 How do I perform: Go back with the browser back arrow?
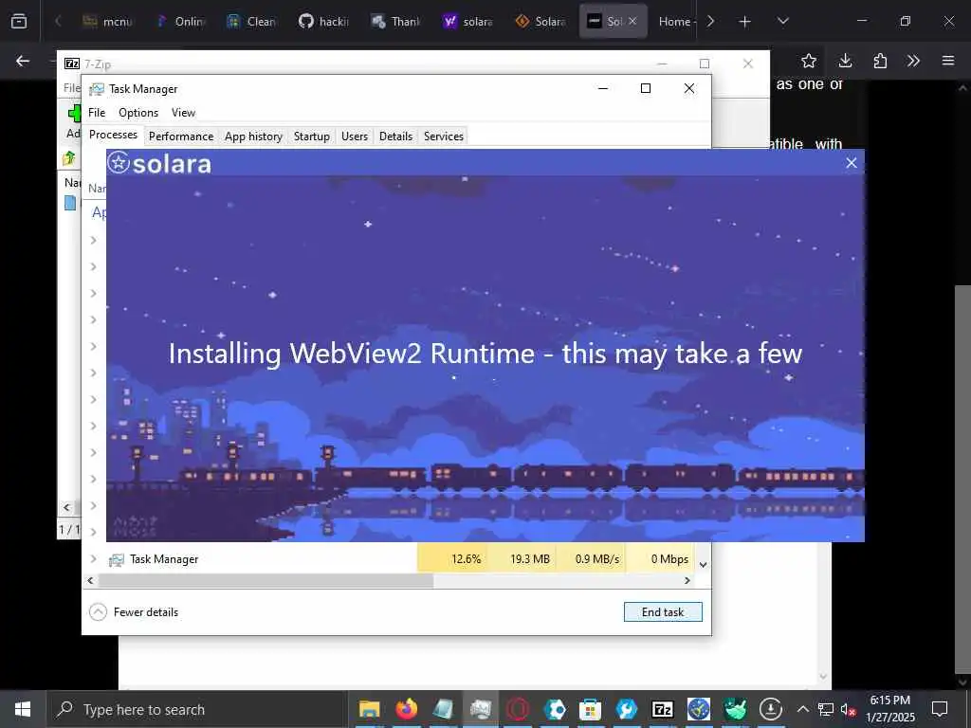[23, 61]
